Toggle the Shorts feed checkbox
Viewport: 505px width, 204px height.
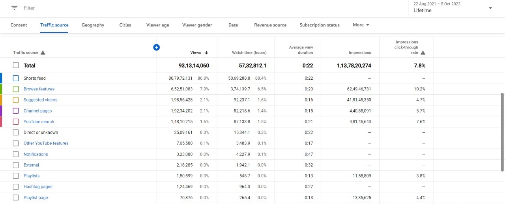tap(16, 78)
